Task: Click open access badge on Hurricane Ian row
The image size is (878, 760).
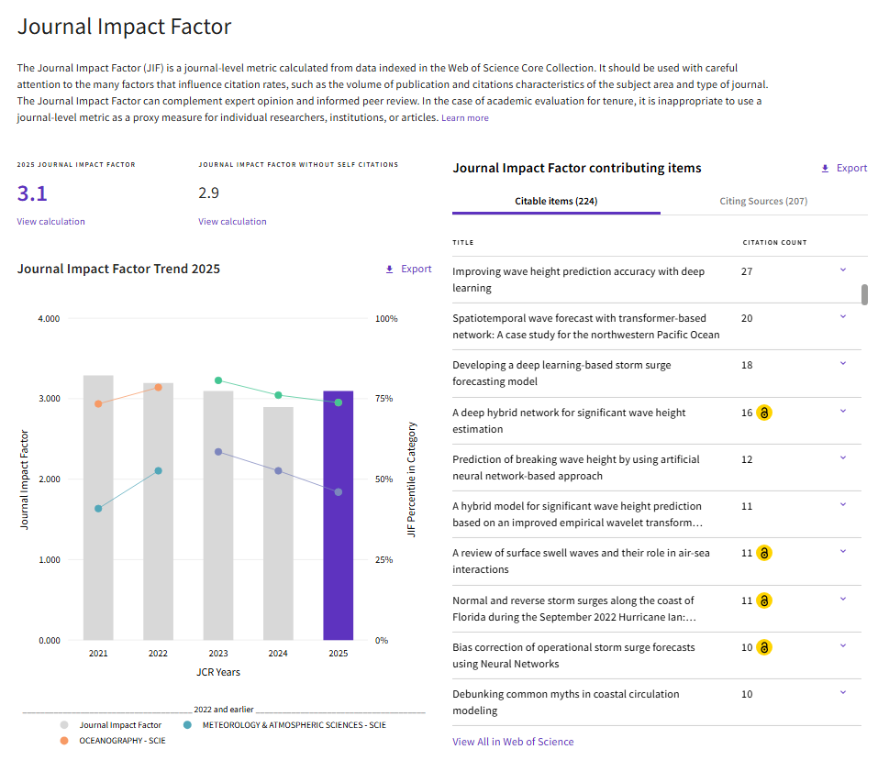Action: [763, 600]
